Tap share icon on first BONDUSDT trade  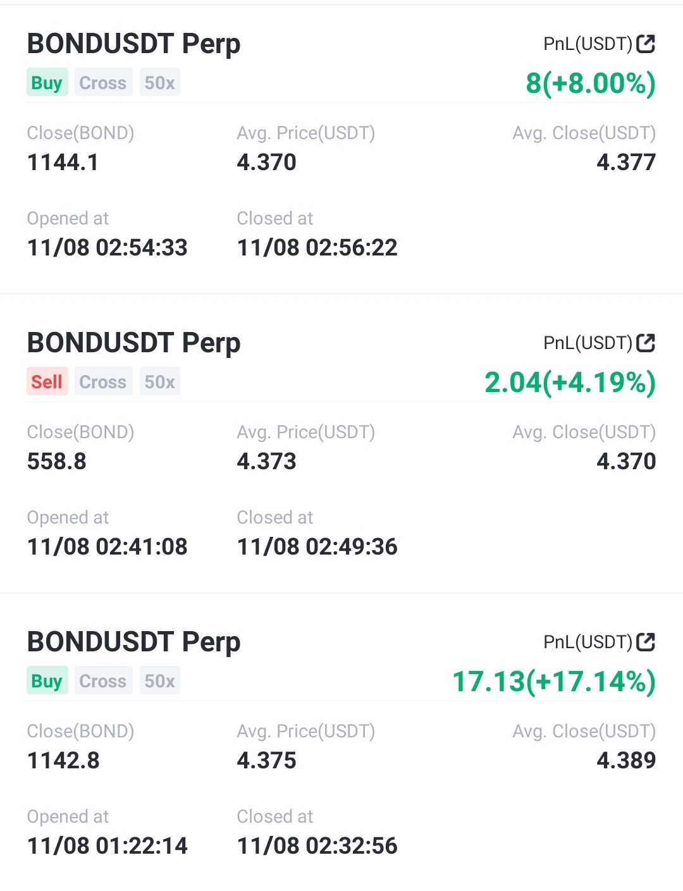pos(646,44)
